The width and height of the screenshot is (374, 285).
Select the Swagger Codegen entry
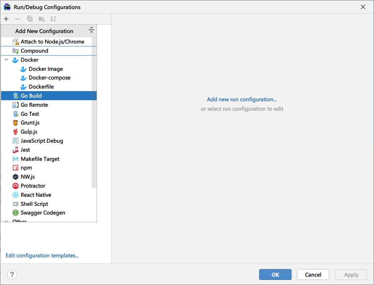(x=43, y=213)
